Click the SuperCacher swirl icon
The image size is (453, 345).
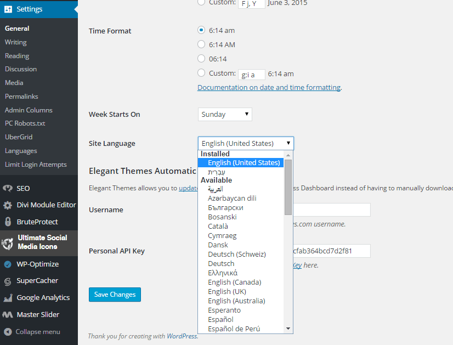point(8,281)
